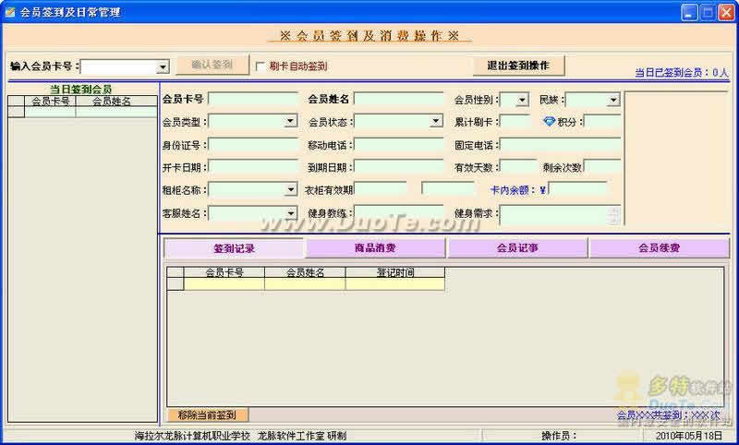Open the 客服姓名 dropdown
The width and height of the screenshot is (739, 445).
pyautogui.click(x=290, y=213)
